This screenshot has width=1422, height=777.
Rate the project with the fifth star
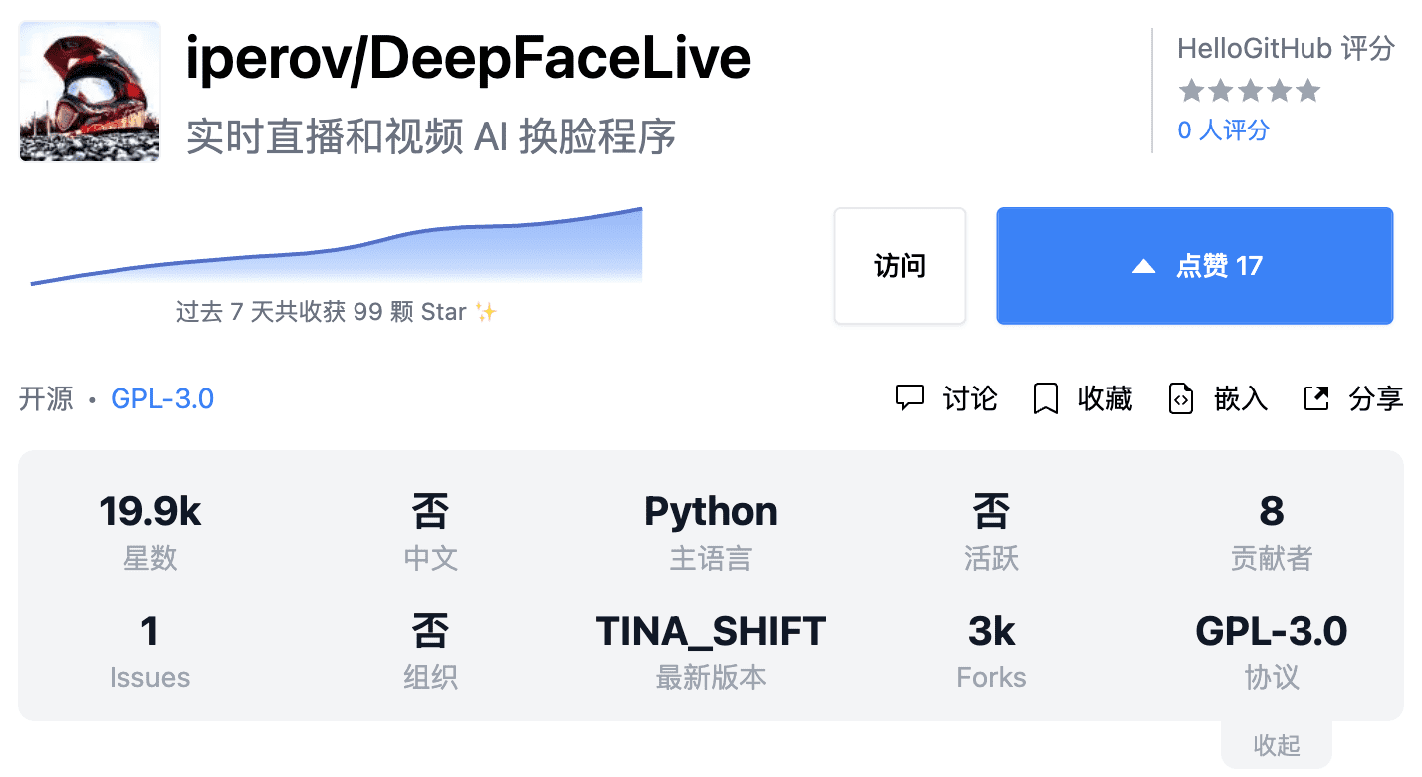coord(1308,92)
